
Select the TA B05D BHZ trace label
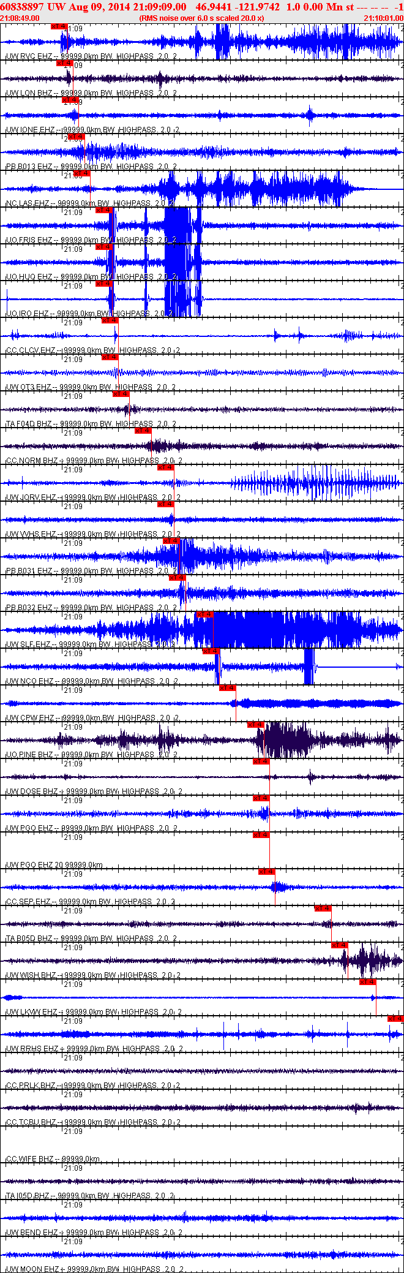point(91,939)
